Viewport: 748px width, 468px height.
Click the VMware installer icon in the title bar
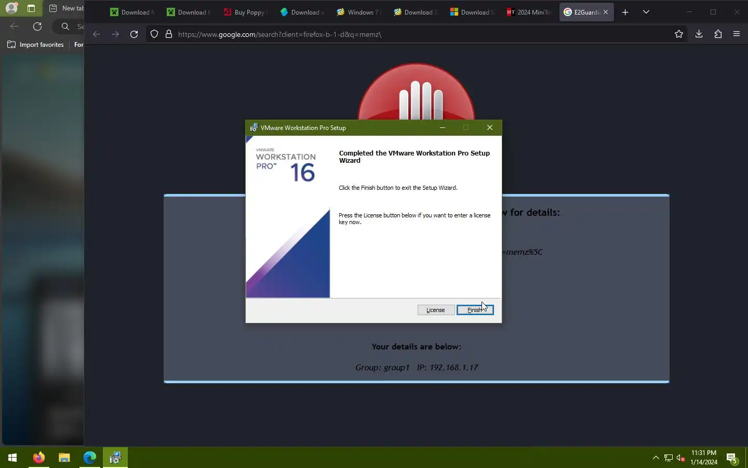pos(253,127)
